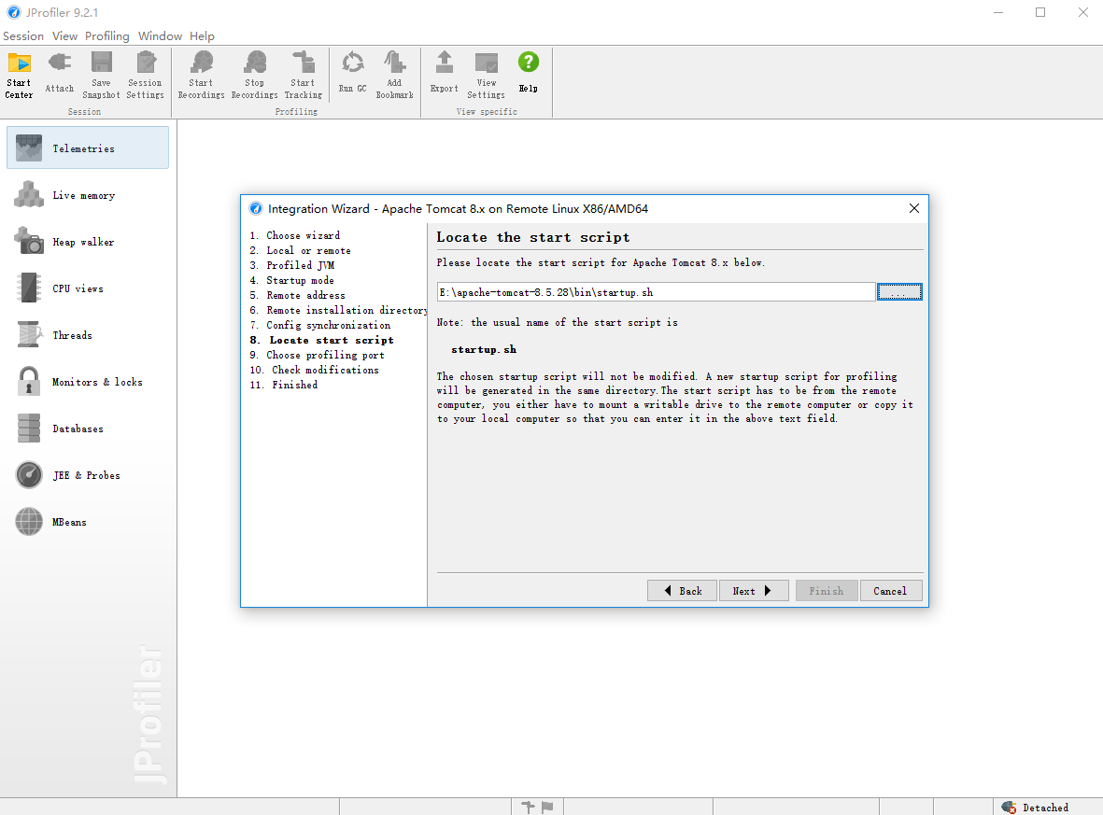Viewport: 1103px width, 815px height.
Task: Open the Profiling menu
Action: 106,35
